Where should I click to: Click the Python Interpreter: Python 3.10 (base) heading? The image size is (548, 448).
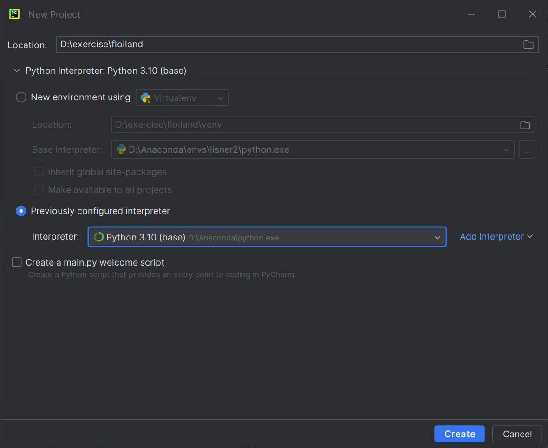106,71
